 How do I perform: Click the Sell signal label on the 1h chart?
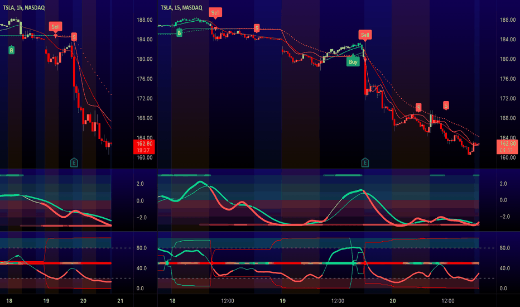click(x=55, y=27)
